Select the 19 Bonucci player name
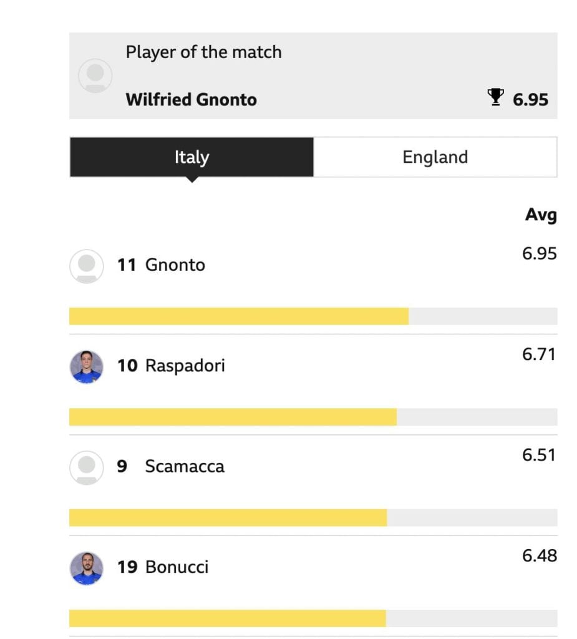This screenshot has width=577, height=639. click(x=163, y=567)
